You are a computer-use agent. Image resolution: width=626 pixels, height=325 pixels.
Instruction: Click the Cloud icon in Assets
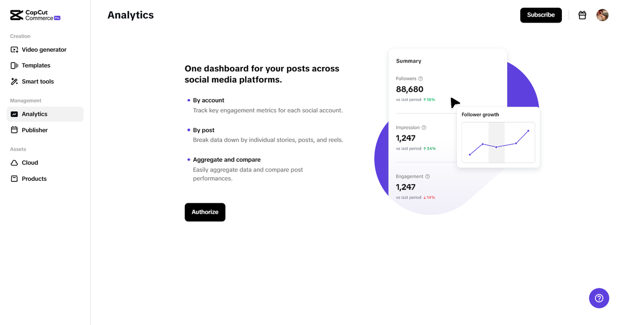(x=14, y=163)
